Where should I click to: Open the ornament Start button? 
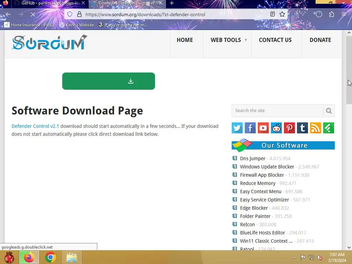pos(9,257)
